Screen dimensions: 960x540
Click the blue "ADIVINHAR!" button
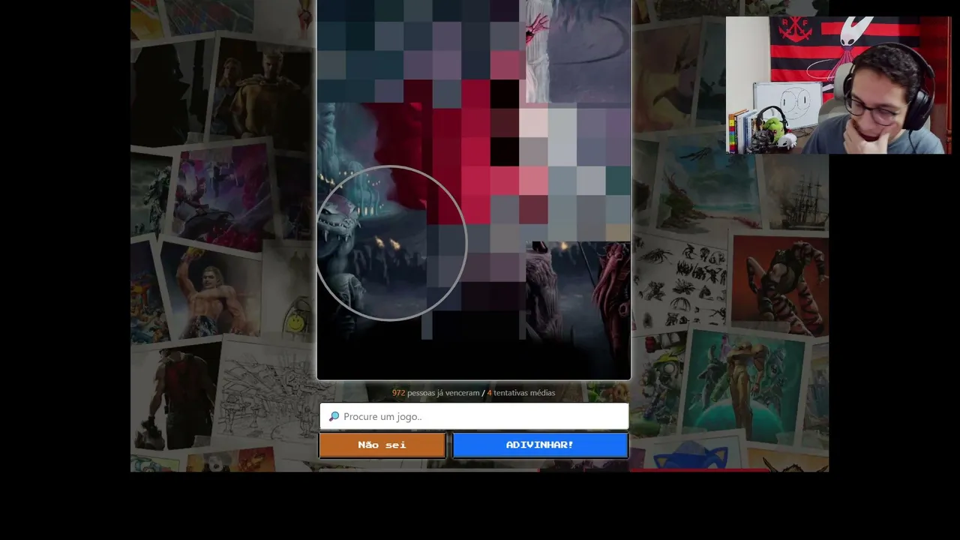540,445
